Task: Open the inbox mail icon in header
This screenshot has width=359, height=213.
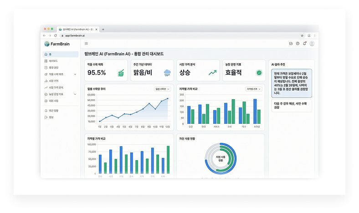Action: pos(291,44)
